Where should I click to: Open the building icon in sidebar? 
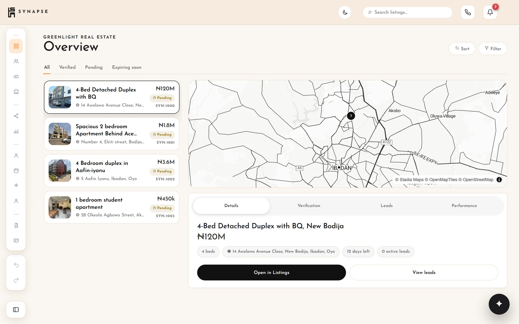(16, 91)
